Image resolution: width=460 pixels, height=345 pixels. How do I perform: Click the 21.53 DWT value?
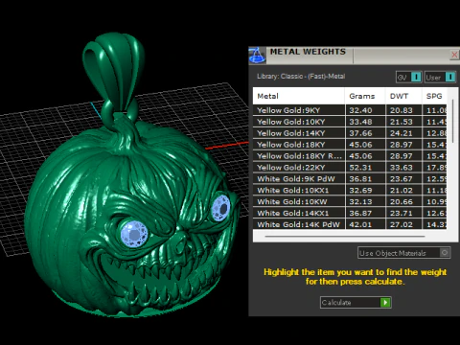(402, 122)
